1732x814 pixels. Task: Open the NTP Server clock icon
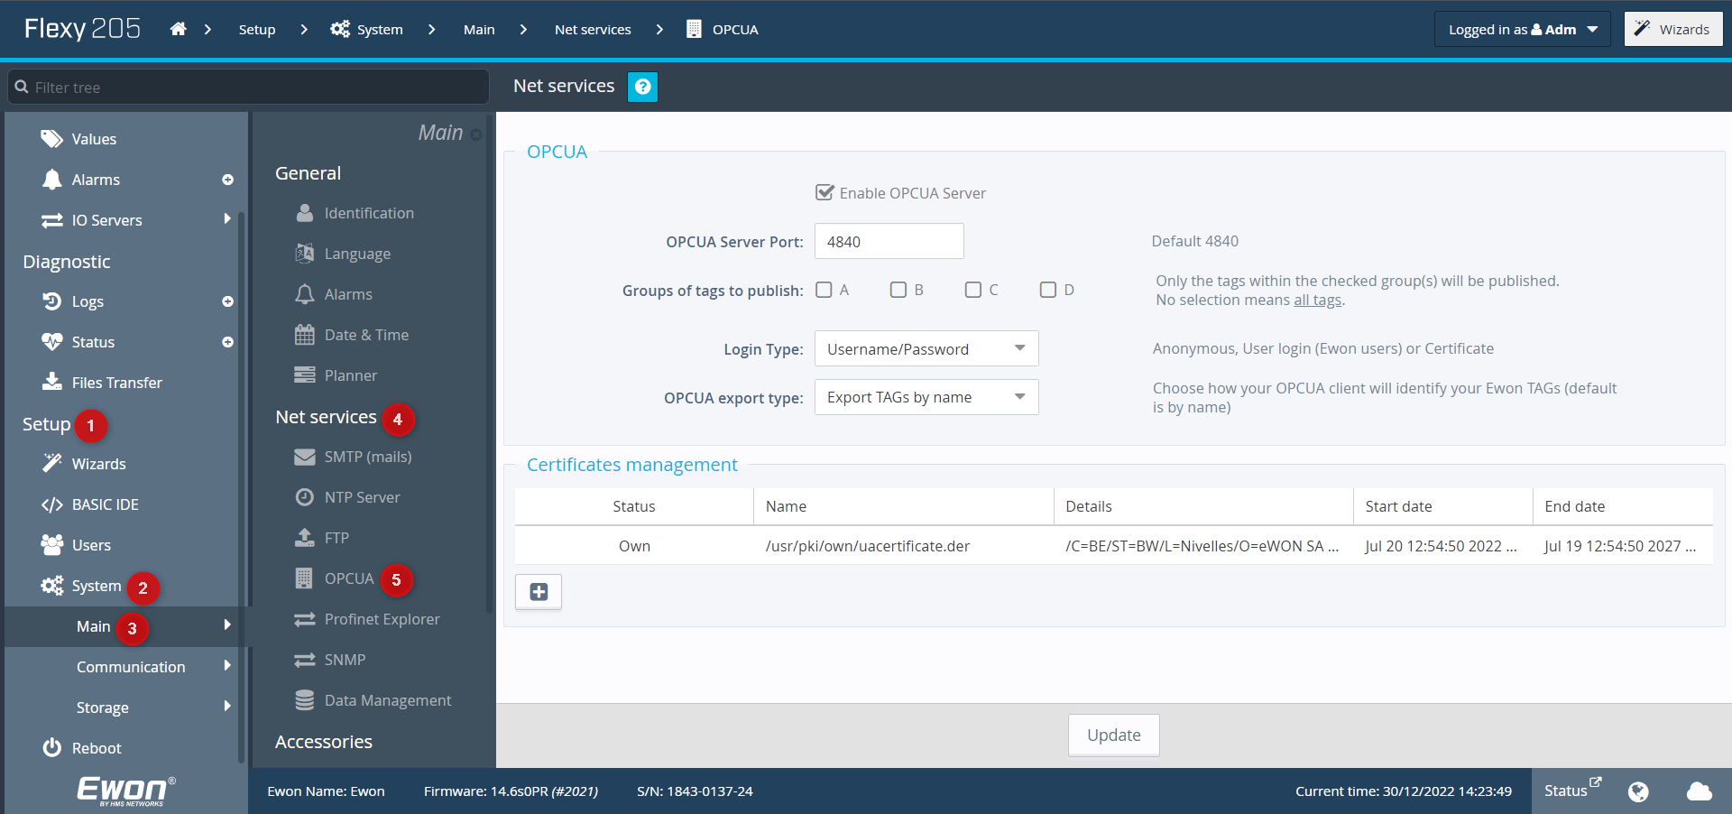pyautogui.click(x=306, y=496)
